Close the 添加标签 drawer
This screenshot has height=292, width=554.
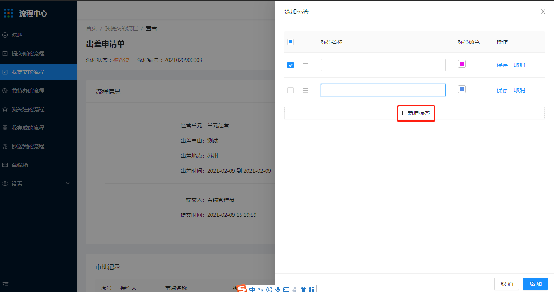543,12
